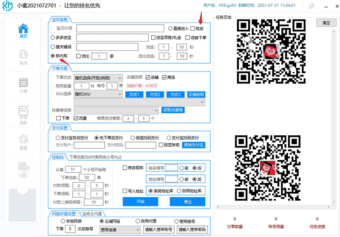Select the 拼内购 radio option
340x237 pixels.
click(52, 56)
